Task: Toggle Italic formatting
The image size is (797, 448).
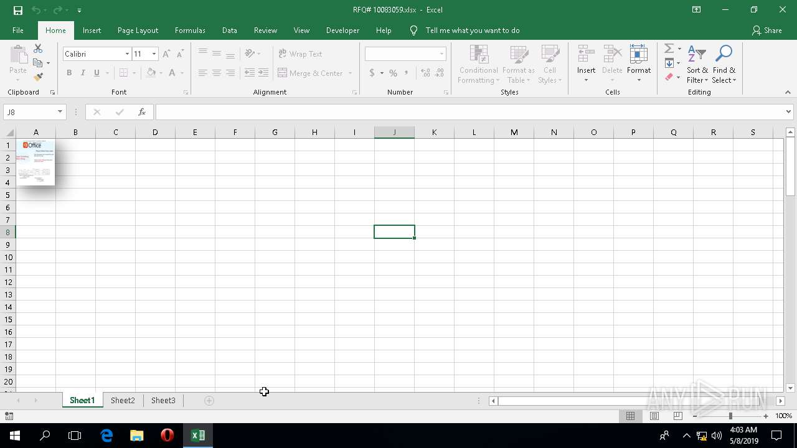Action: pos(83,73)
